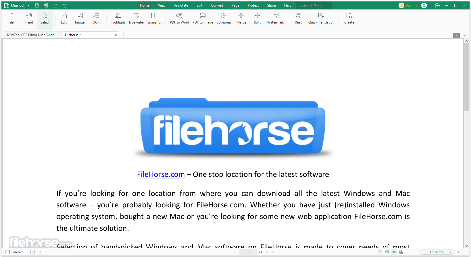This screenshot has height=257, width=471.
Task: Run the OCR tool
Action: coord(96,19)
